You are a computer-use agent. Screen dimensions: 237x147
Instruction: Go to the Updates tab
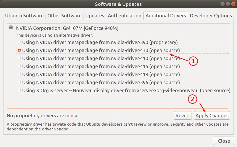95,16
